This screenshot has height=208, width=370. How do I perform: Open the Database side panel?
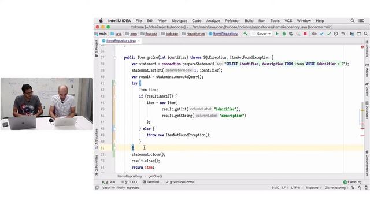[x=367, y=110]
